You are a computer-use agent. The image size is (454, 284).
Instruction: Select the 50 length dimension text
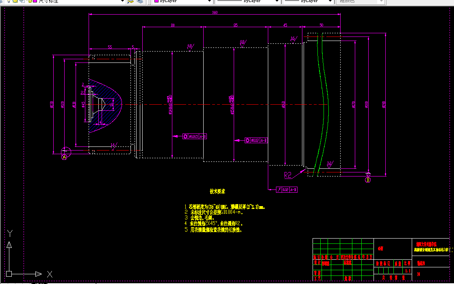[x=321, y=25]
